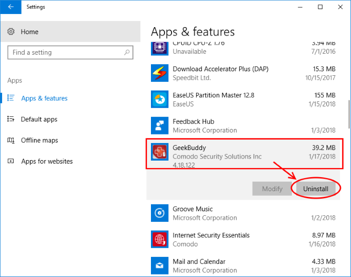Select the Groove Music entry
351x277 pixels.
pos(243,213)
